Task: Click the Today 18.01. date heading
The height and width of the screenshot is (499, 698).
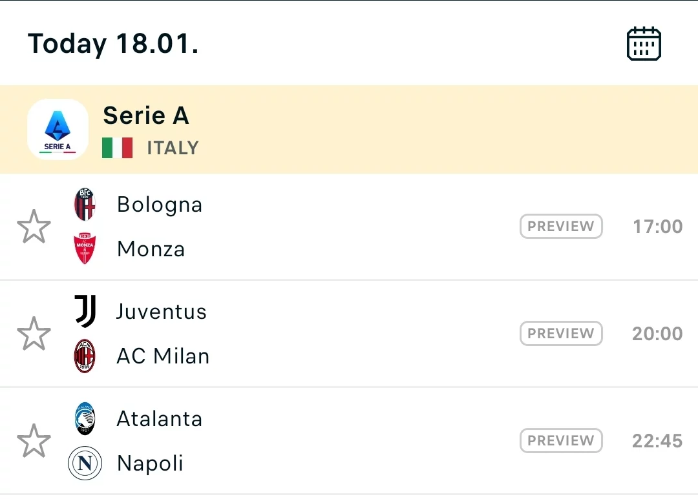Action: tap(113, 44)
